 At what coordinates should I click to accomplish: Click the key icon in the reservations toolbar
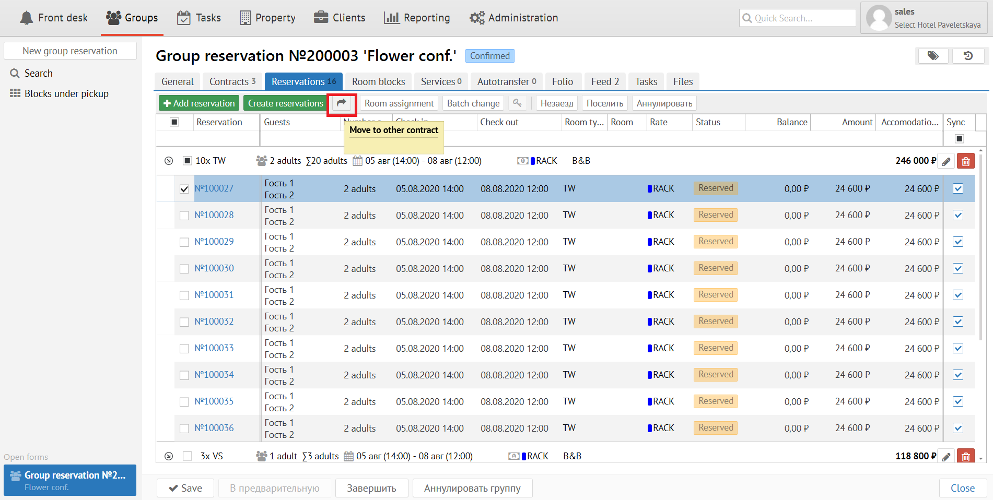[517, 103]
